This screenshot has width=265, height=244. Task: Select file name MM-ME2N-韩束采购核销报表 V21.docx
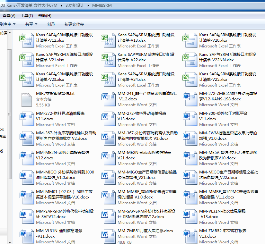tap(144, 155)
